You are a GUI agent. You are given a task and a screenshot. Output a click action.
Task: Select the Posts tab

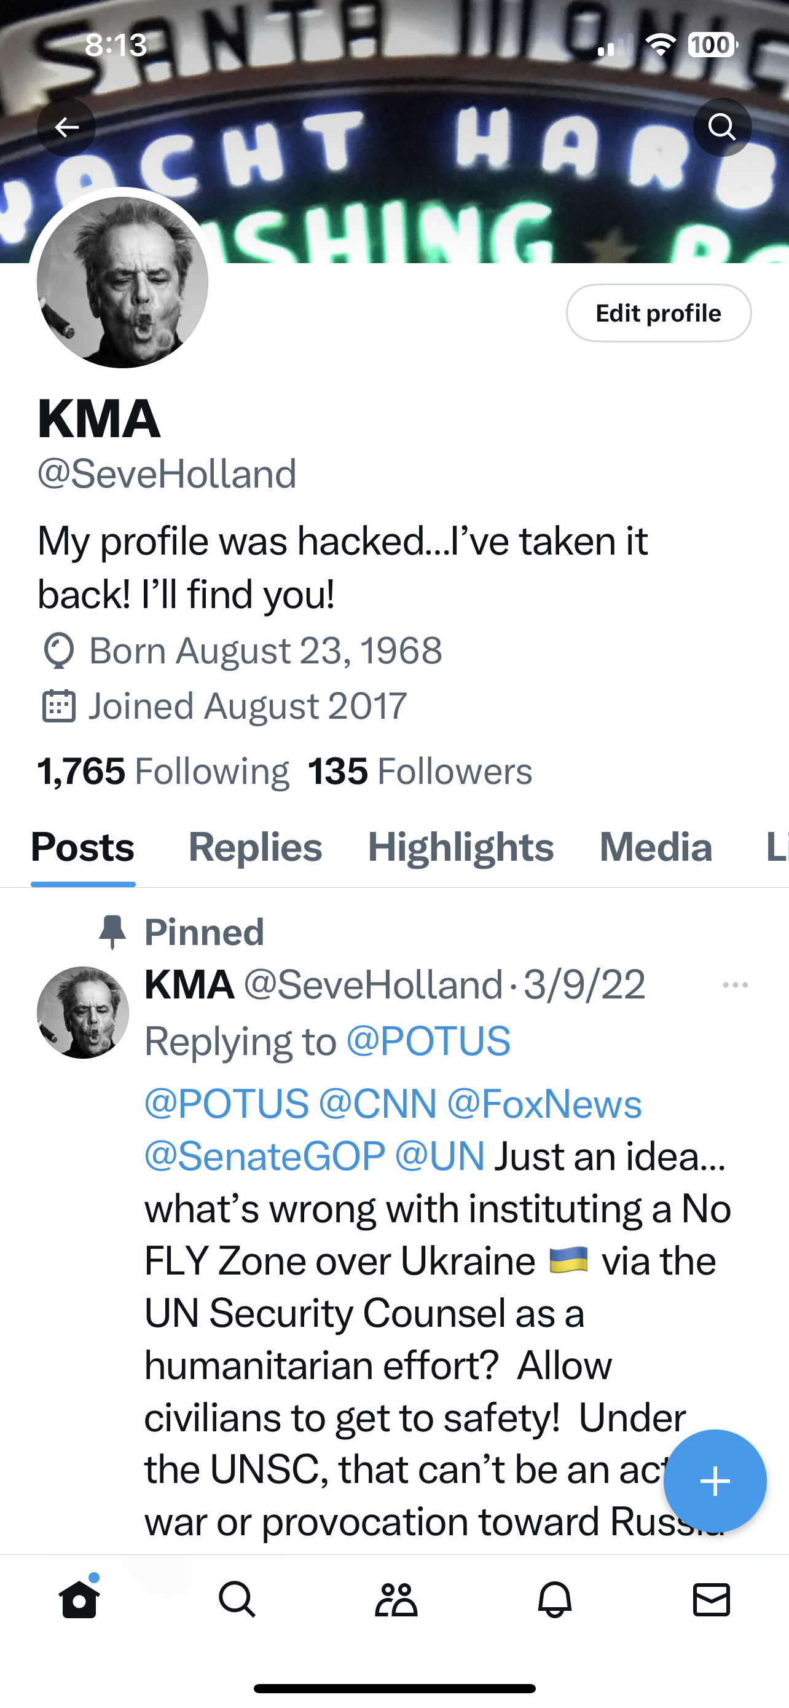[x=83, y=847]
